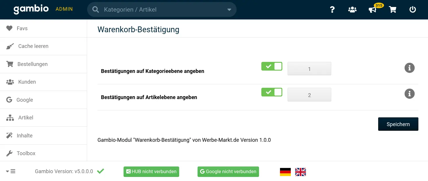Click Google nicht verbunden button
The width and height of the screenshot is (428, 181).
pyautogui.click(x=228, y=172)
